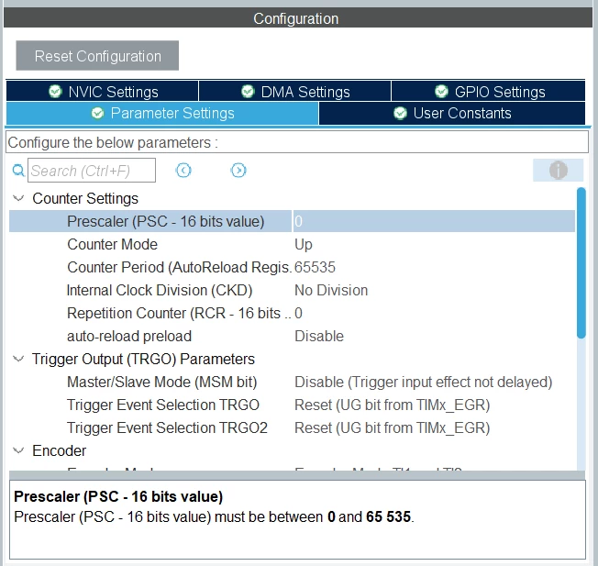Click the Search (Ctrl+F) input field
598x566 pixels.
92,170
